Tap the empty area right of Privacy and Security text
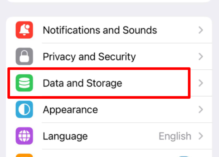 pyautogui.click(x=167, y=56)
